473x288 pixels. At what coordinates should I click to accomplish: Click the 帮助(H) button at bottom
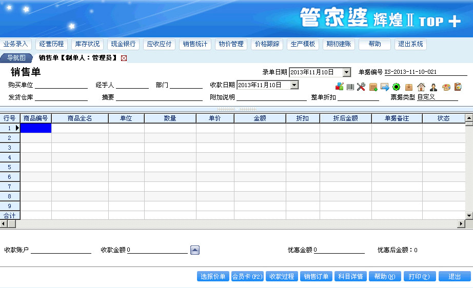[385, 276]
